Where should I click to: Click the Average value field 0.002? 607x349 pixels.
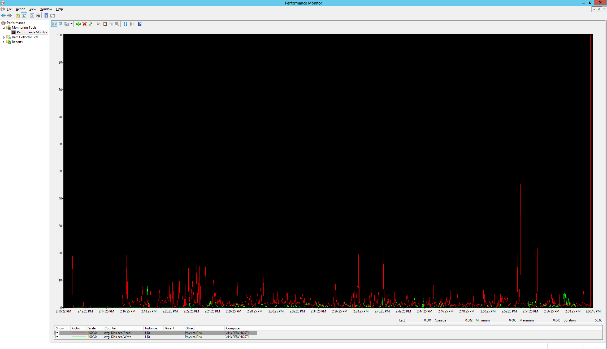pyautogui.click(x=460, y=320)
